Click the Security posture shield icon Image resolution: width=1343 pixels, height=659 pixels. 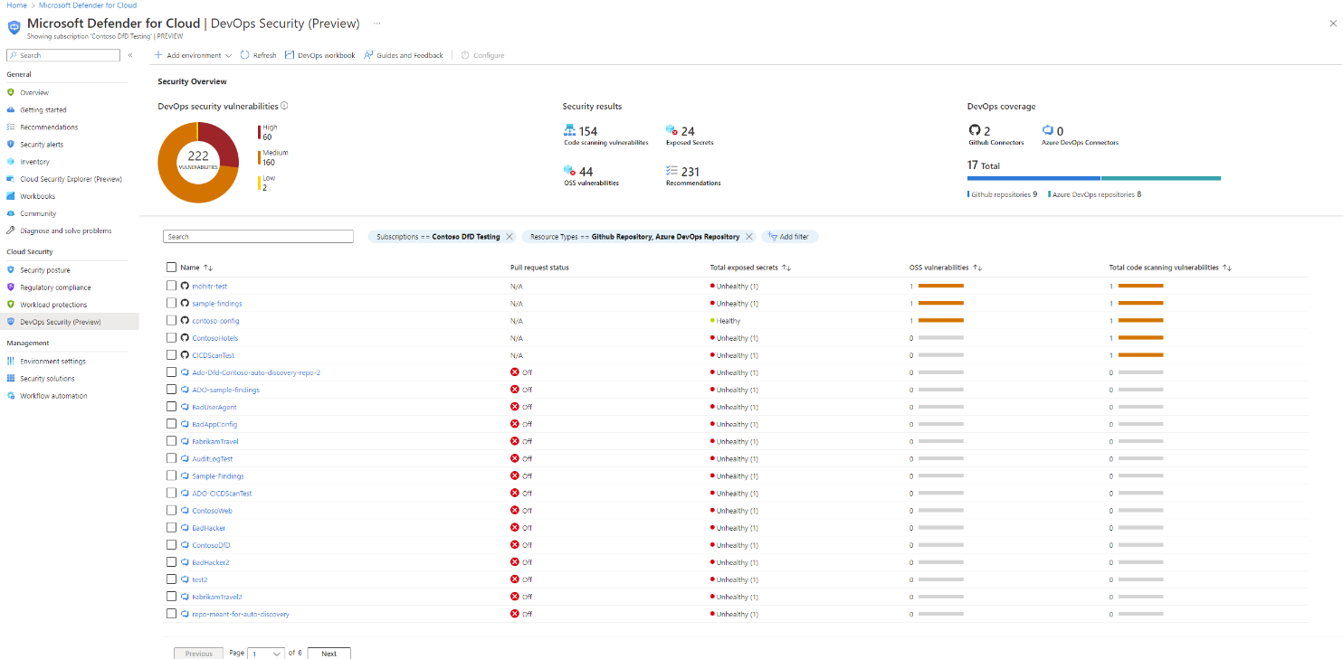coord(11,270)
